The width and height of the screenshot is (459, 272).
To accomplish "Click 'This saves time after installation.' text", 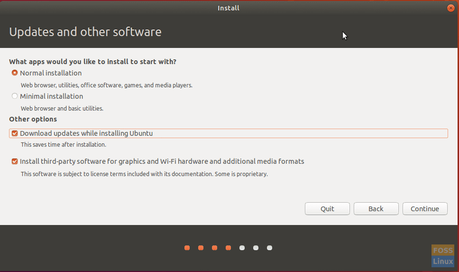I will coord(64,144).
